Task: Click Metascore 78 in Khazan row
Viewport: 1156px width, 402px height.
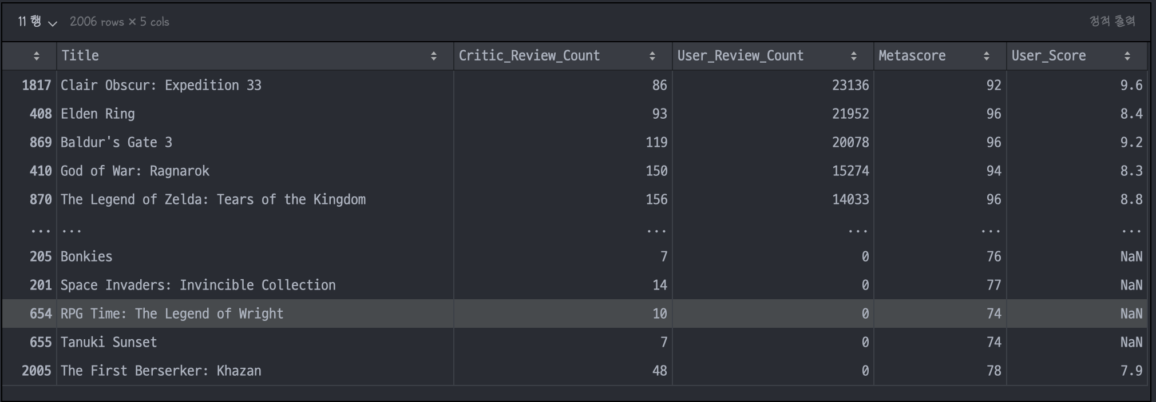Action: (x=994, y=371)
